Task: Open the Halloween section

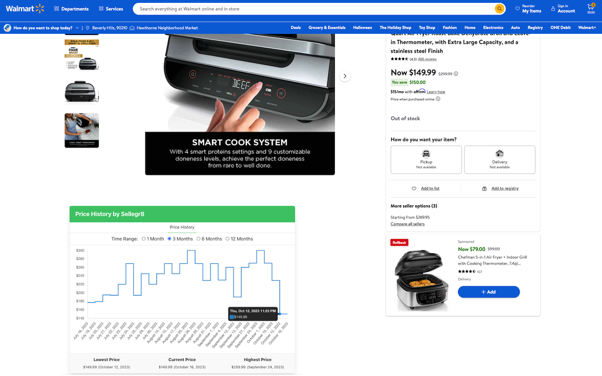Action: pos(363,28)
